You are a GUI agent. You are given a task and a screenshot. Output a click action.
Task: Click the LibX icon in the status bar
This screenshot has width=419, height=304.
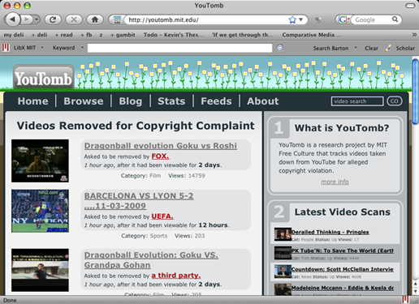tap(405, 300)
